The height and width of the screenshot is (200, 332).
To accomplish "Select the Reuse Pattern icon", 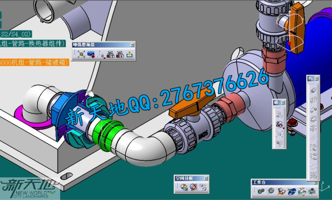I will (x=313, y=175).
